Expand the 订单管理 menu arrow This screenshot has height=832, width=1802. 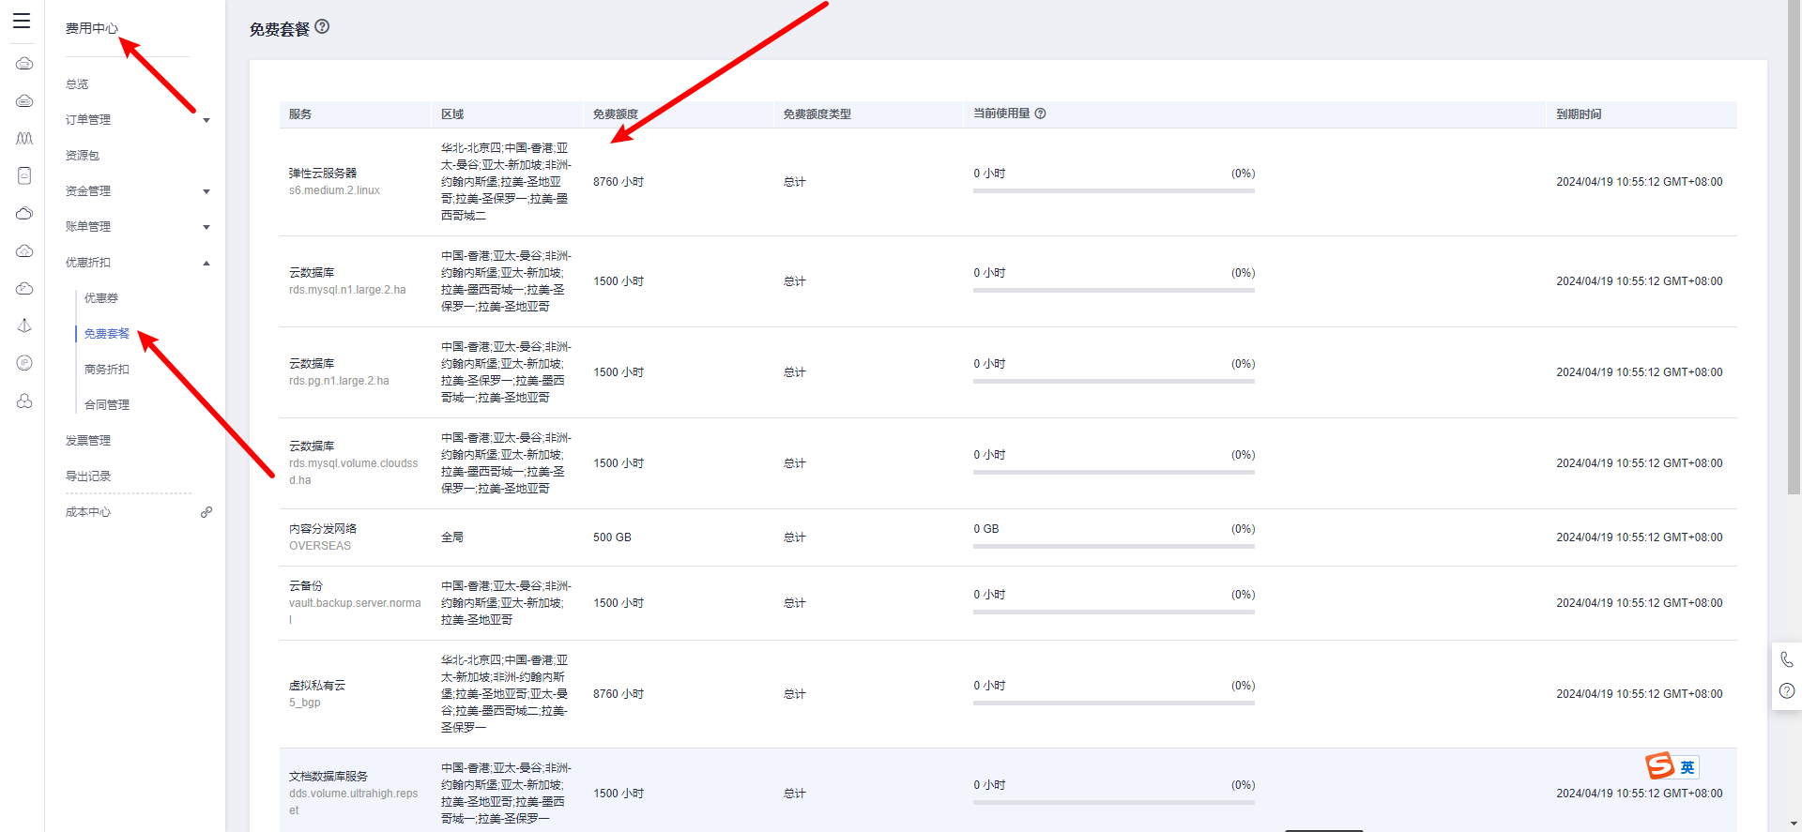[206, 120]
